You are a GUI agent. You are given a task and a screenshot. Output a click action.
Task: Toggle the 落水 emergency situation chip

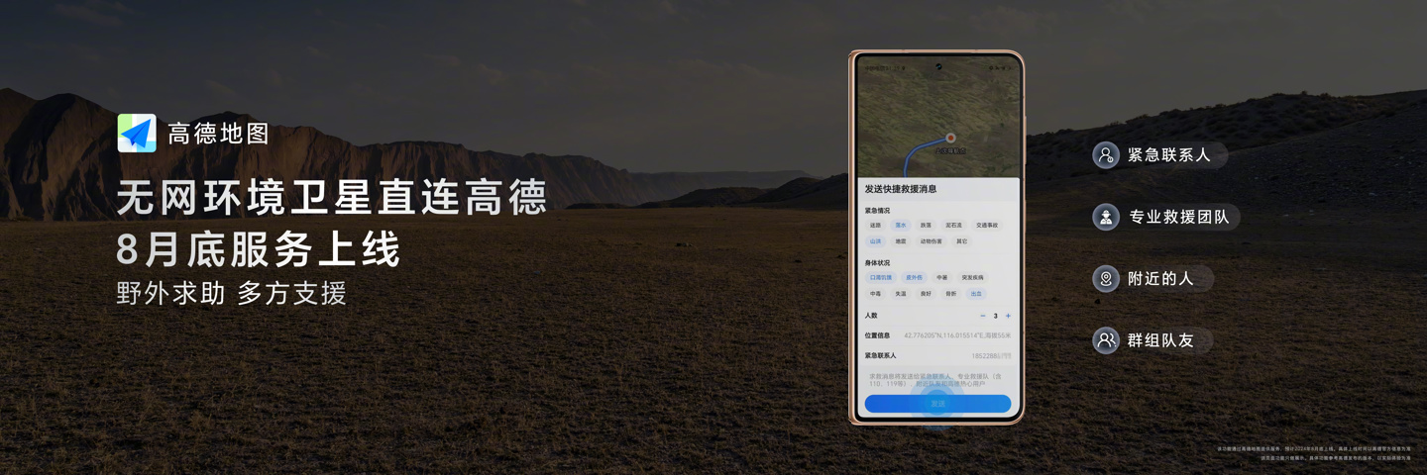900,226
